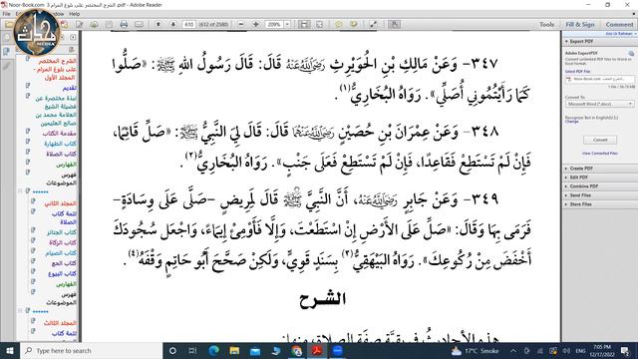Click the volume speaker tray icon
Viewport: 638px width, 359px height.
(x=566, y=350)
